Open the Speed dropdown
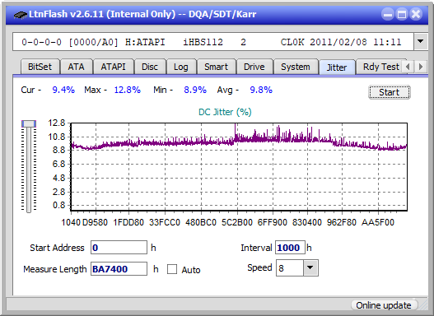 310,268
